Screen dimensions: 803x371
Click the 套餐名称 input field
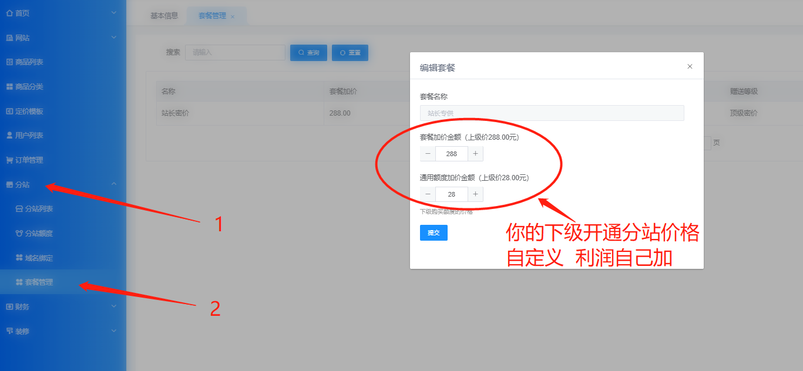point(552,113)
